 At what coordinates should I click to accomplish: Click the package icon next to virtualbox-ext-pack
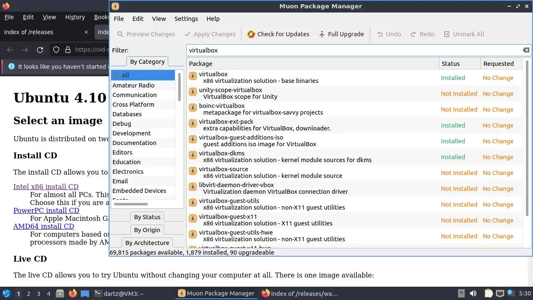192,123
